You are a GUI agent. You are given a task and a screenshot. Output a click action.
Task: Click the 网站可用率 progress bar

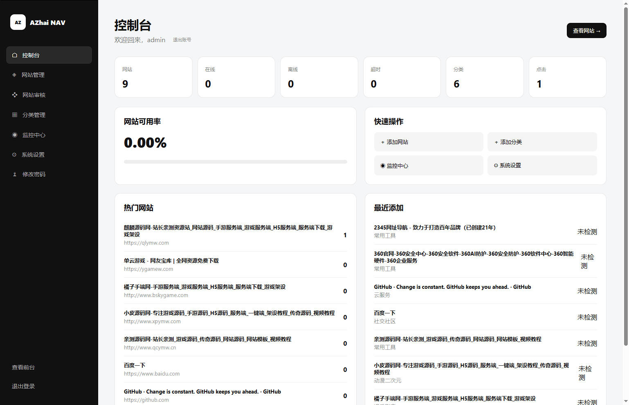click(236, 162)
